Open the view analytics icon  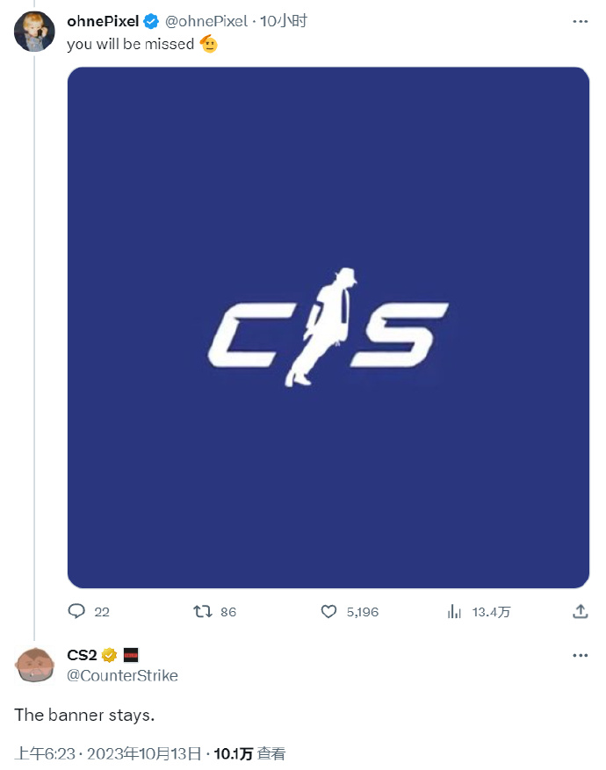click(x=455, y=611)
